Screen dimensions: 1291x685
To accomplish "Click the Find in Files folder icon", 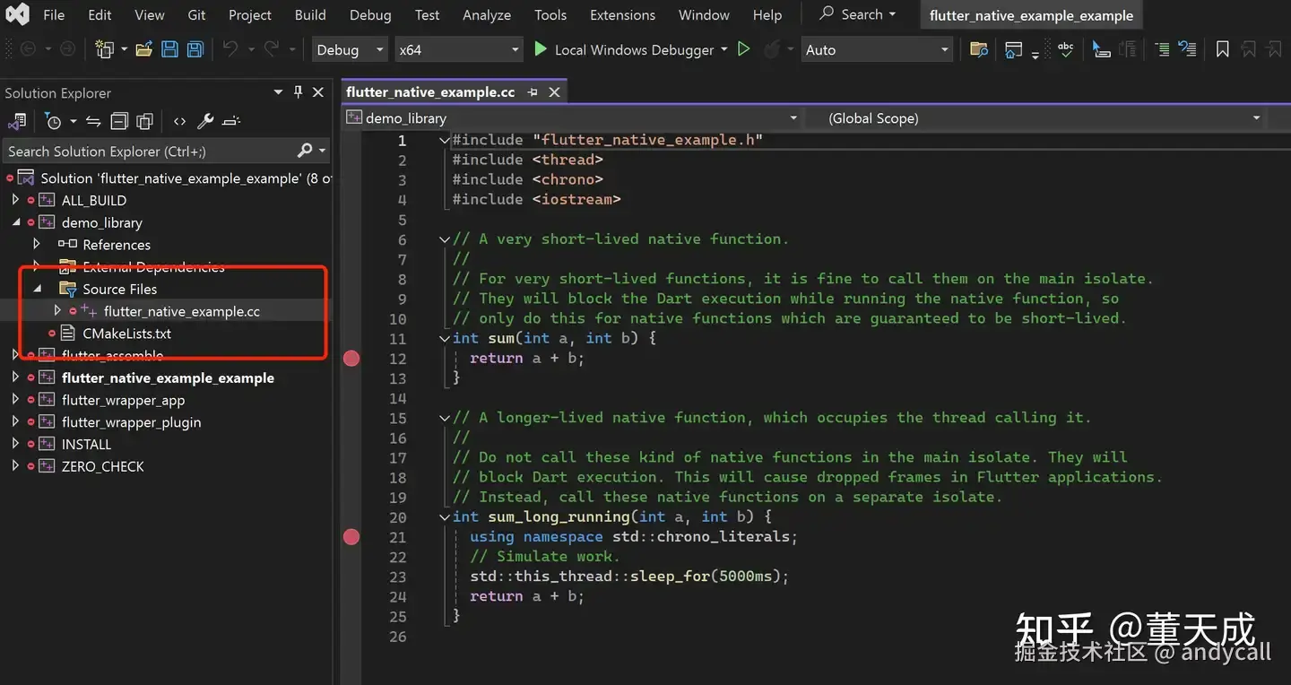I will coord(979,50).
